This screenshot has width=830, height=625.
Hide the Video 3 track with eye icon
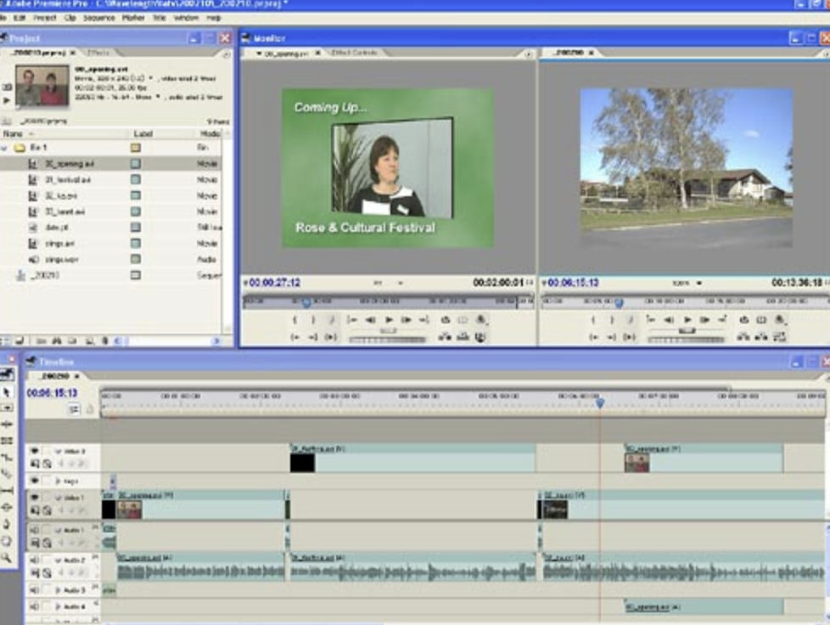pyautogui.click(x=35, y=451)
